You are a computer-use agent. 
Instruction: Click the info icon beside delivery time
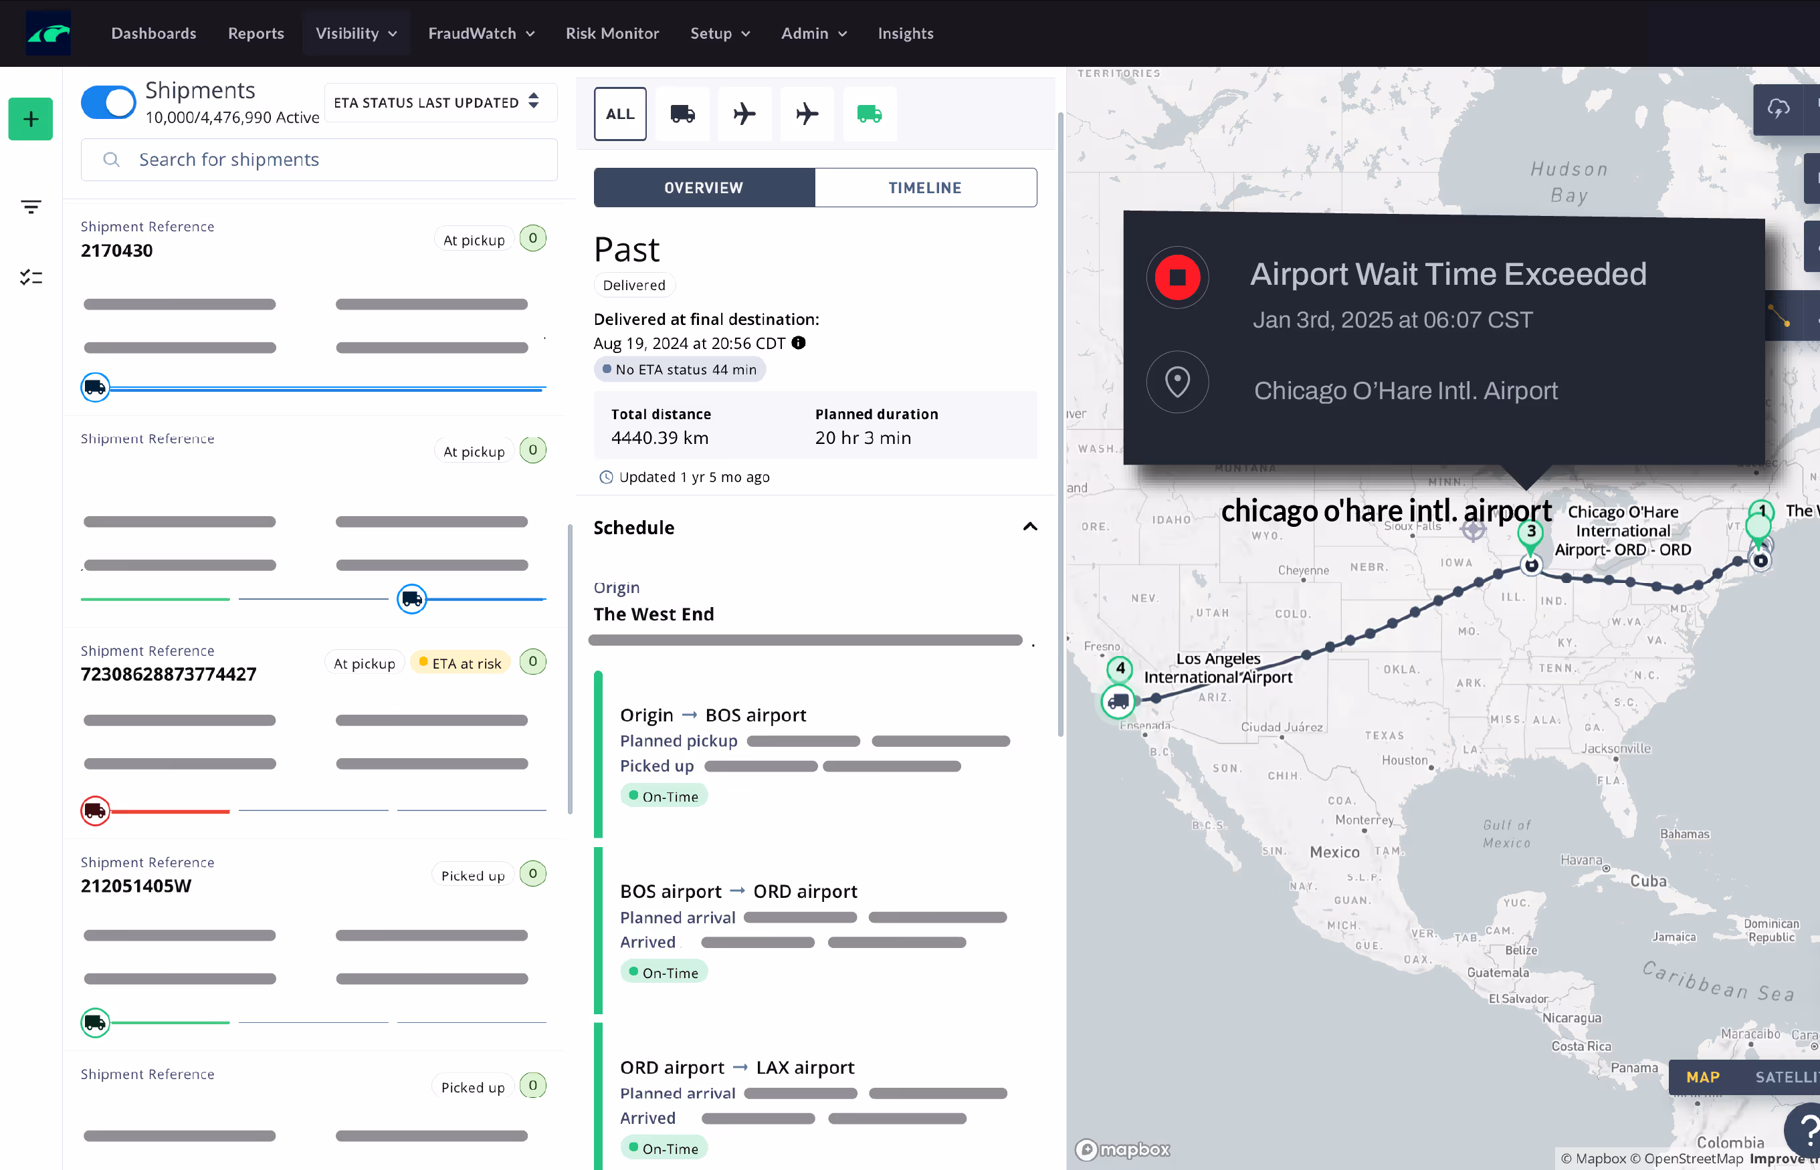(x=799, y=342)
